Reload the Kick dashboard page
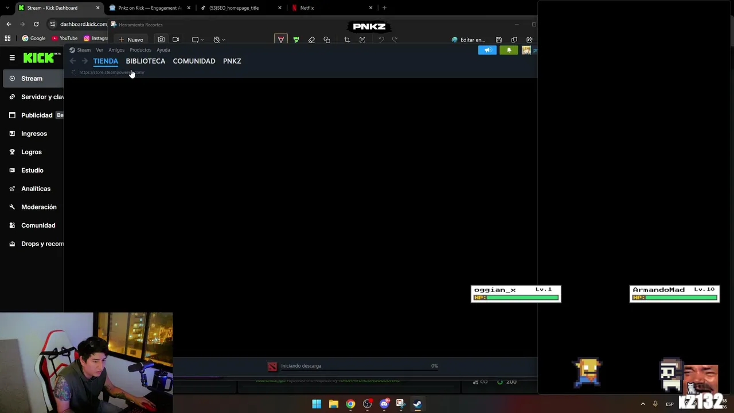 pyautogui.click(x=36, y=24)
